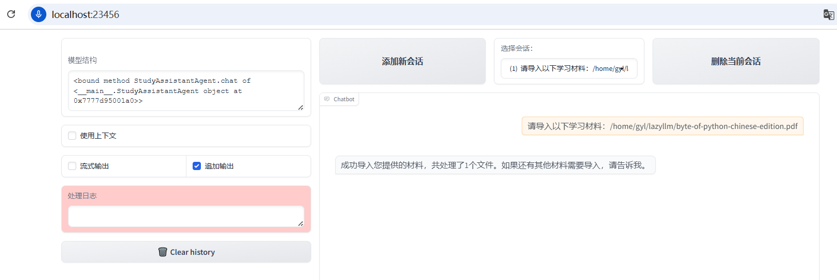Screen dimensions: 837x280
Task: Click the 添加新会话 button
Action: 402,61
